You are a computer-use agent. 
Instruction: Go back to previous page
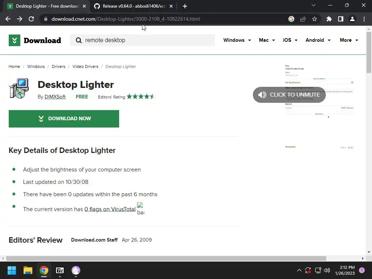point(8,19)
